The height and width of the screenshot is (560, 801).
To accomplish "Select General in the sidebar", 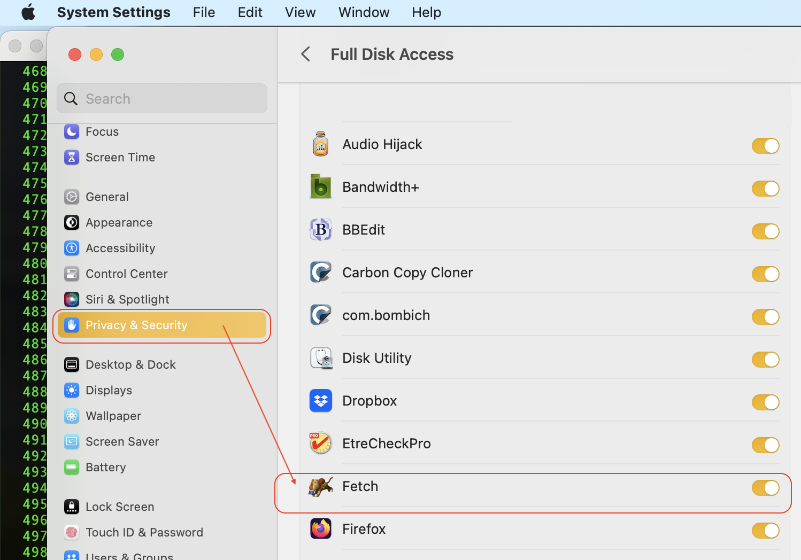I will coord(162,197).
